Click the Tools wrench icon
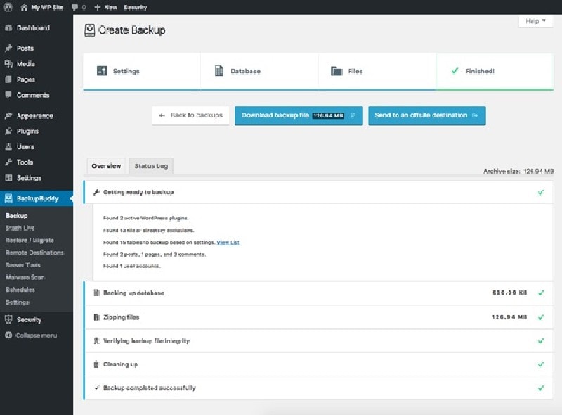Image resolution: width=562 pixels, height=415 pixels. [8, 162]
